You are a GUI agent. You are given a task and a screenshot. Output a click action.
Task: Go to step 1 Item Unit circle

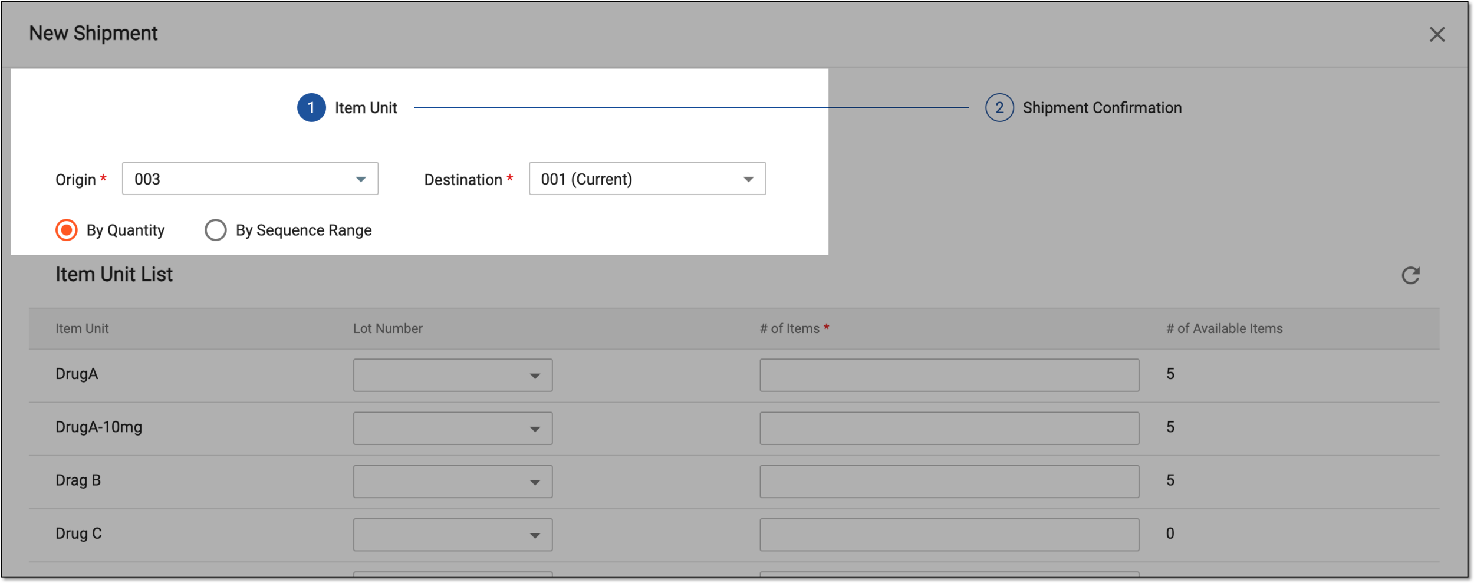point(311,107)
